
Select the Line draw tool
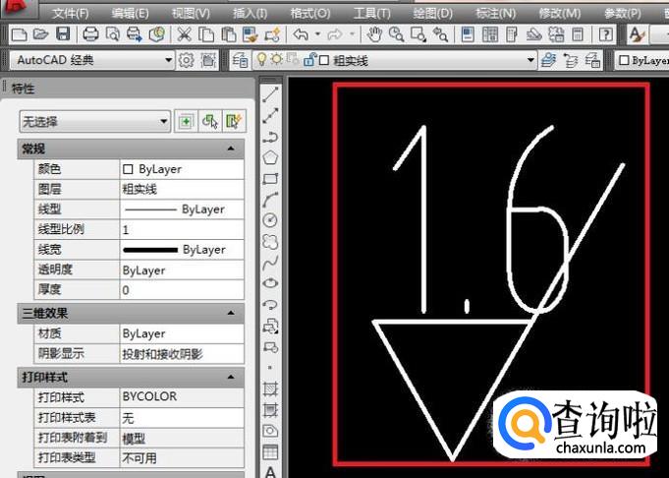click(270, 94)
